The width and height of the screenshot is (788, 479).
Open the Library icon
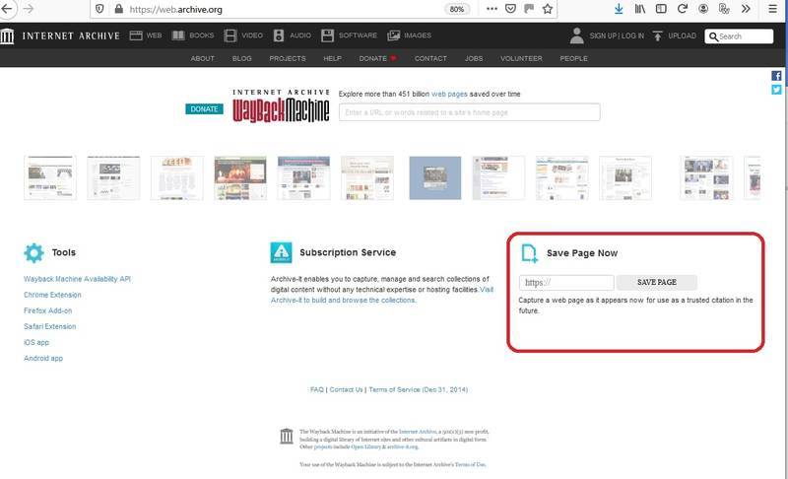point(639,9)
